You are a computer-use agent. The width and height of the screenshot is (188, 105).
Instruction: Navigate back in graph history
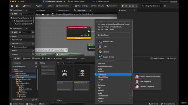pos(43,14)
